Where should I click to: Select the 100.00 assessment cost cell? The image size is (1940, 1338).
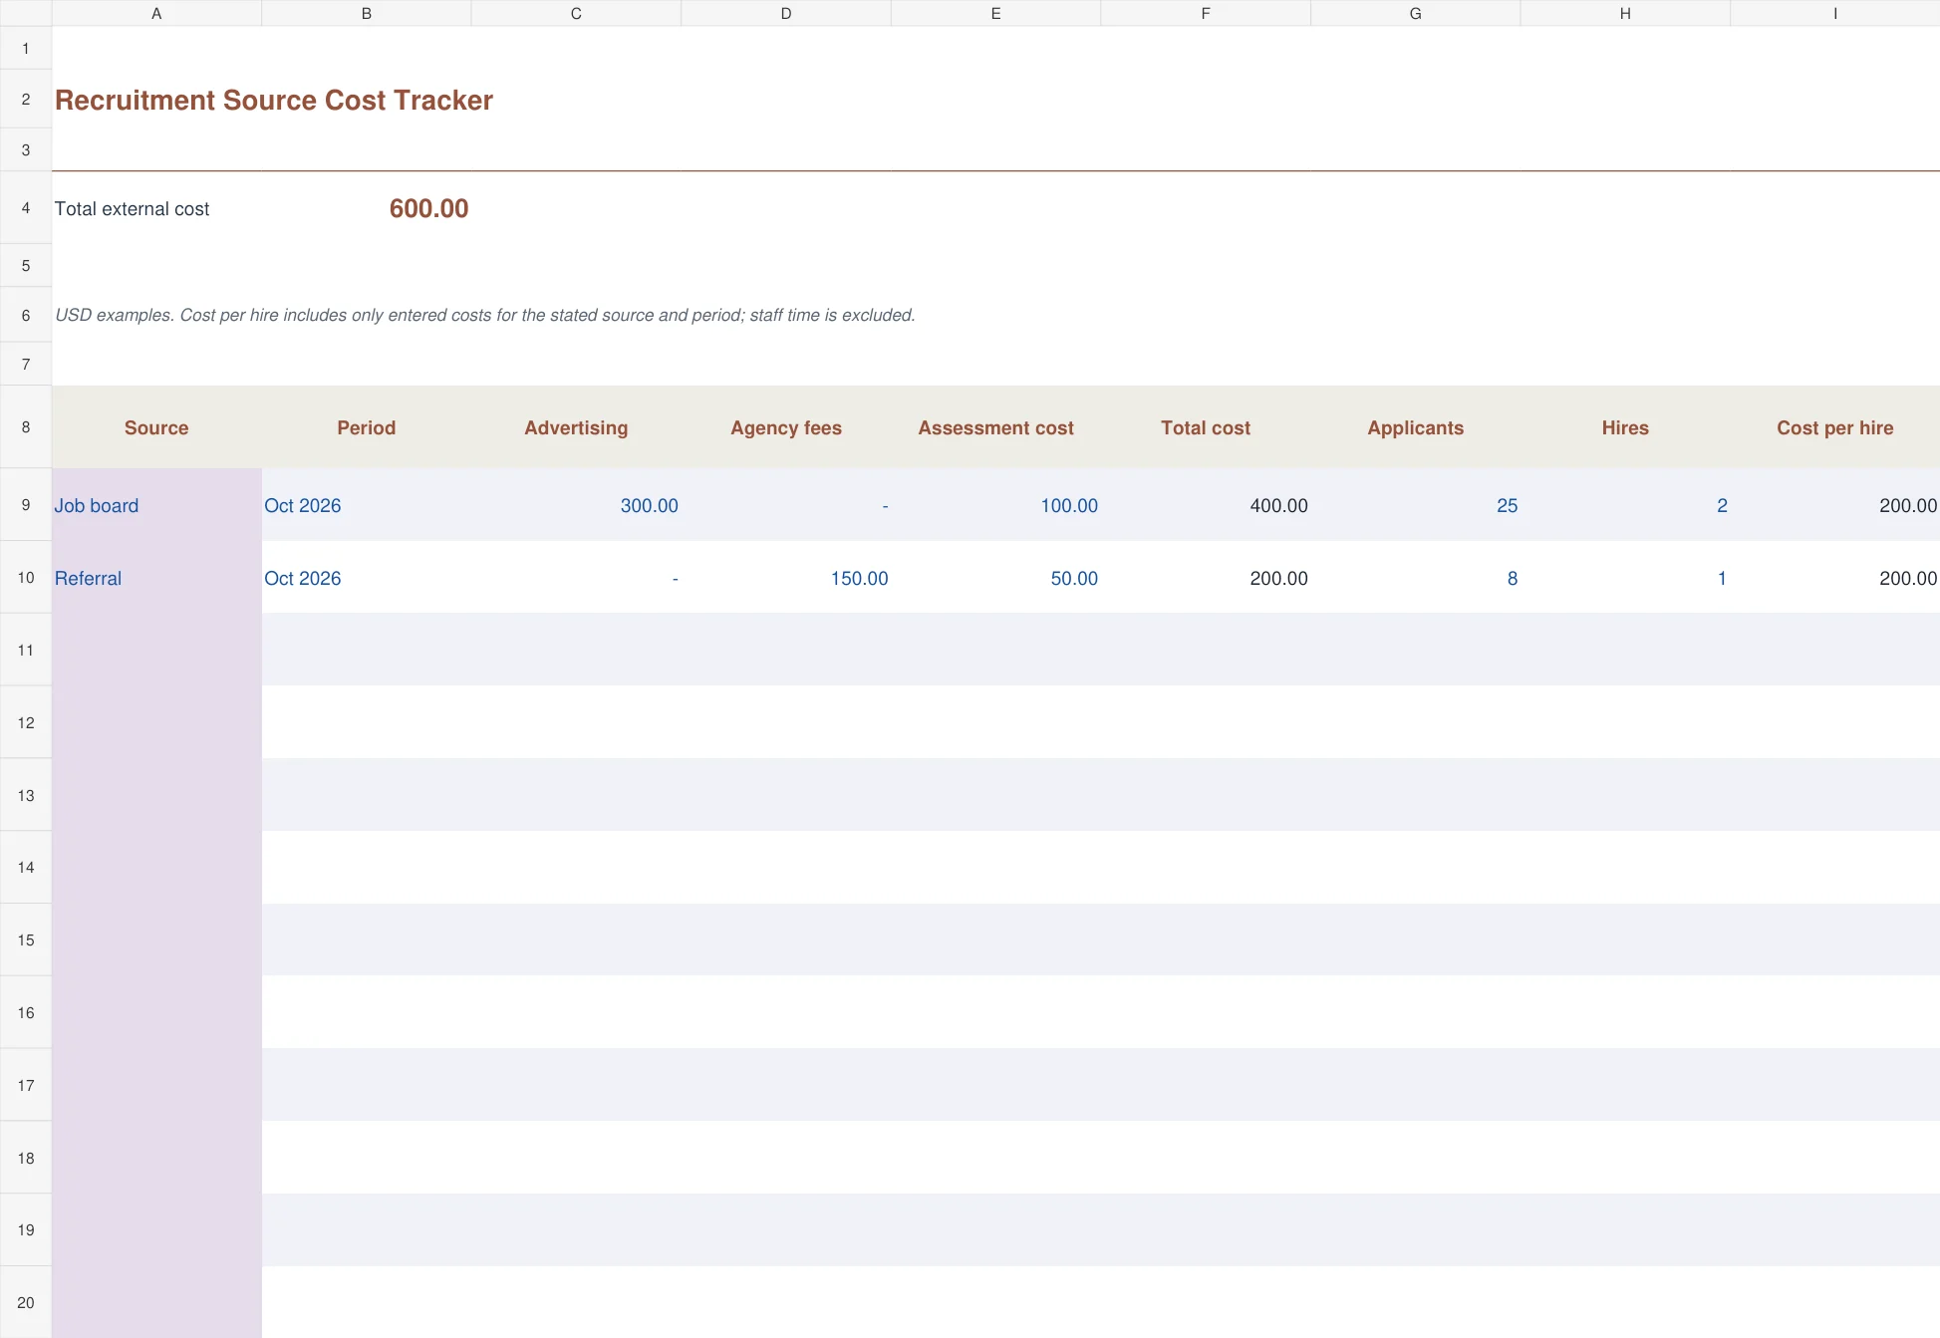click(x=995, y=505)
